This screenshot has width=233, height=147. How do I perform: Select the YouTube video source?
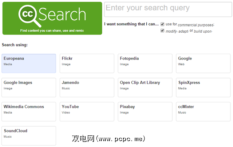[87, 112]
